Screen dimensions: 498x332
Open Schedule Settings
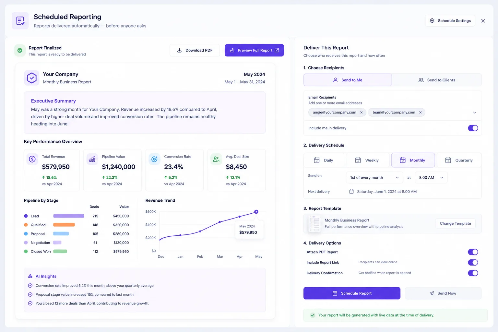(450, 21)
